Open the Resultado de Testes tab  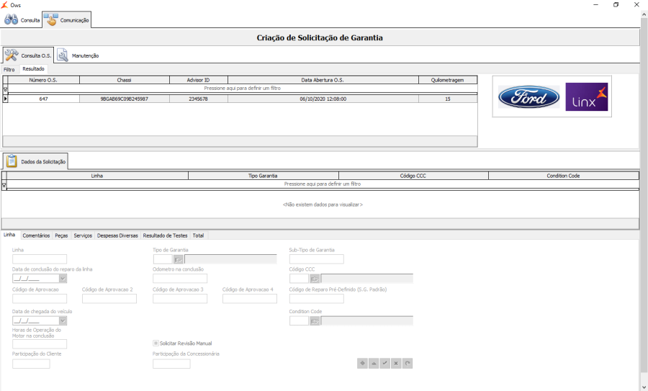pyautogui.click(x=165, y=235)
